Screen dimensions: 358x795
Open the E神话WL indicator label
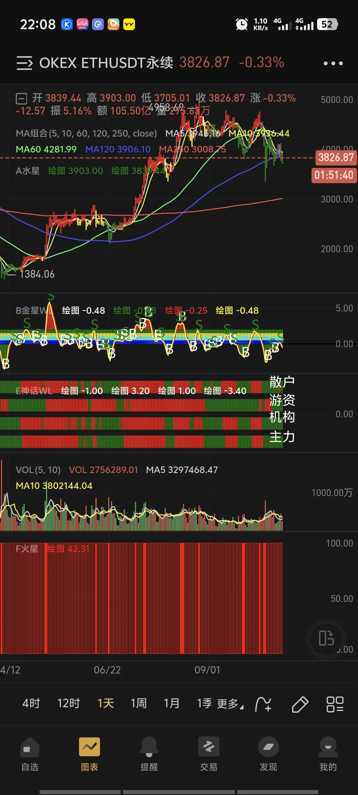(34, 391)
